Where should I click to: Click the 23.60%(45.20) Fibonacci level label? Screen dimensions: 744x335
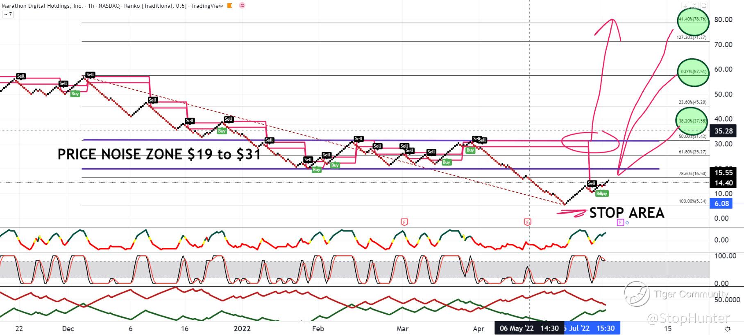(693, 102)
